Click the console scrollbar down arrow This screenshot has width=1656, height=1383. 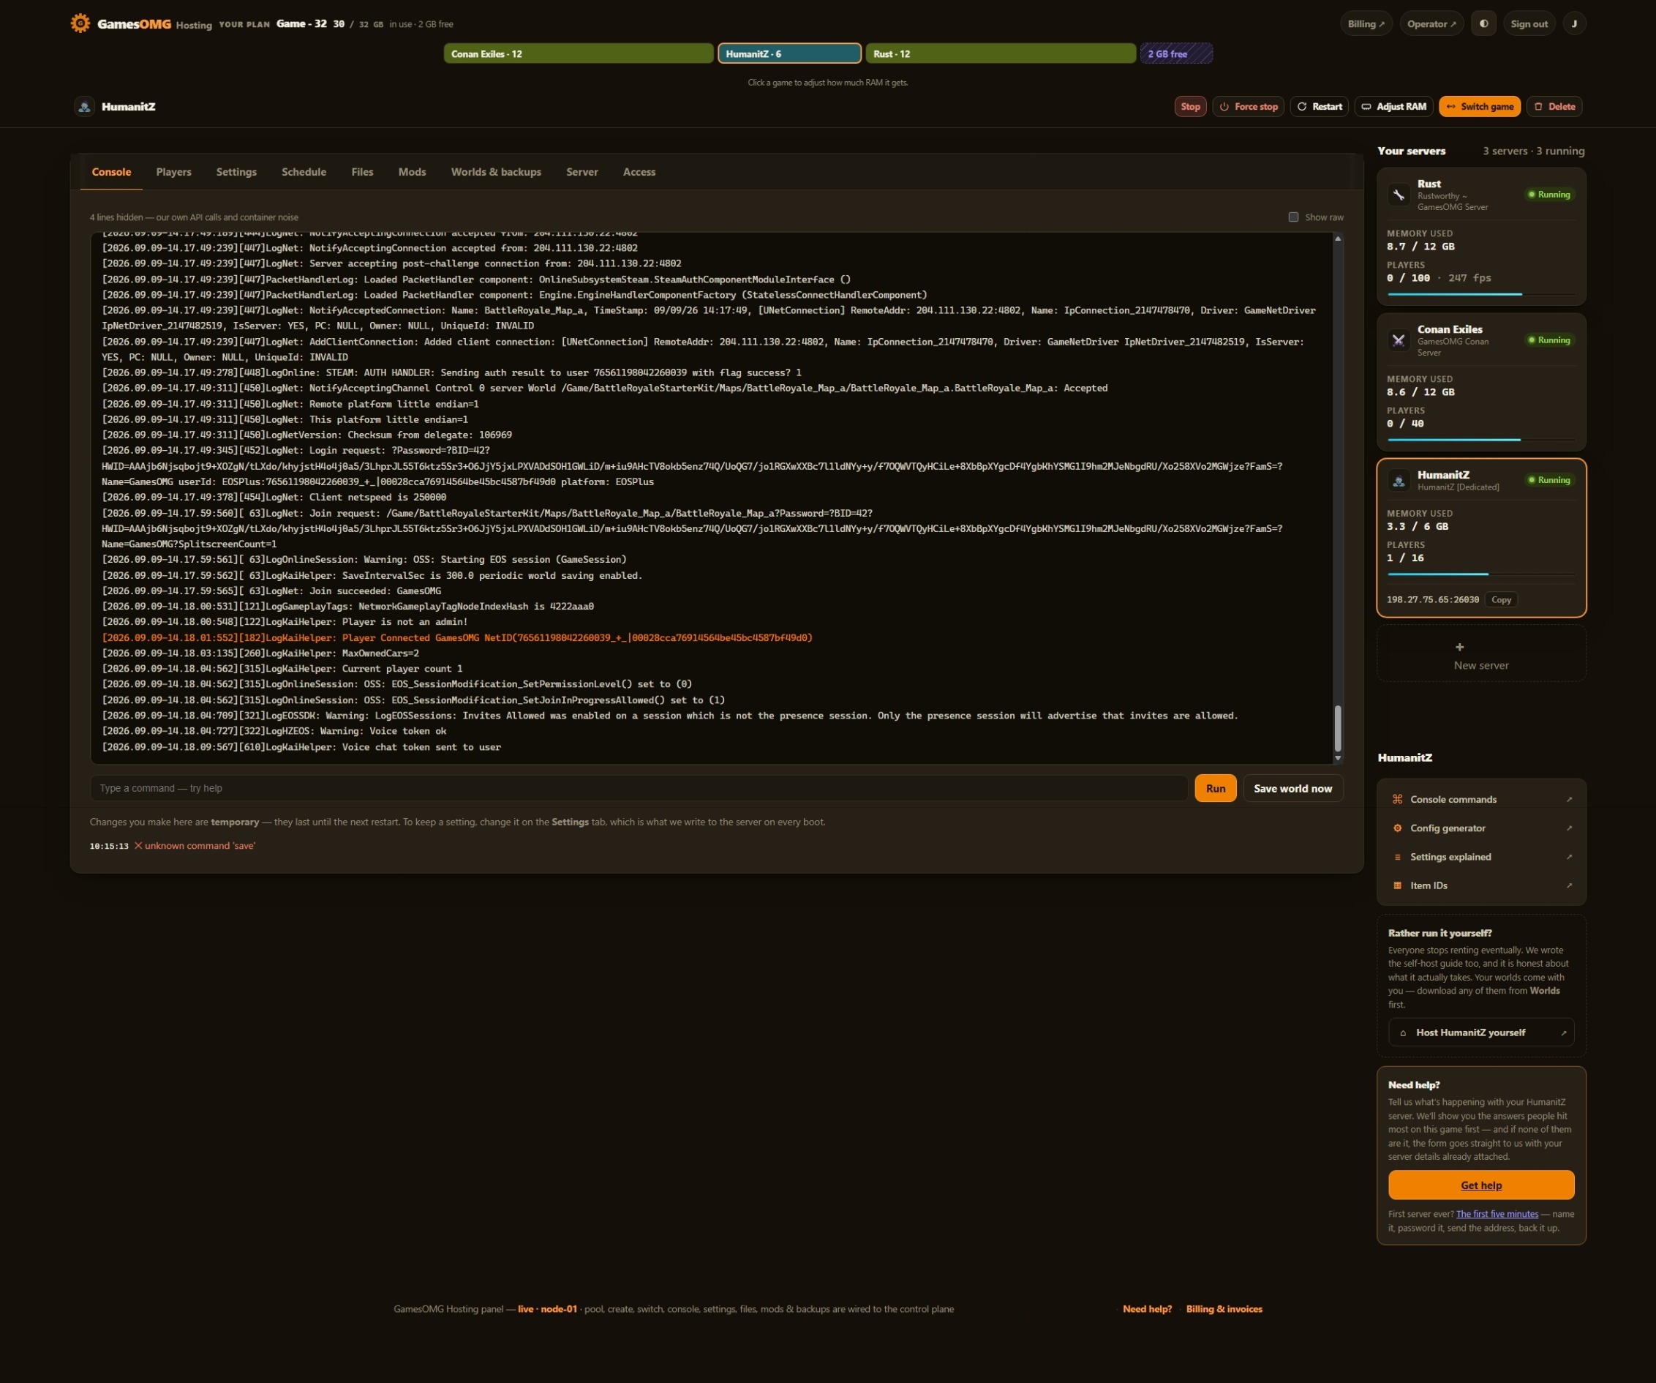(1337, 758)
